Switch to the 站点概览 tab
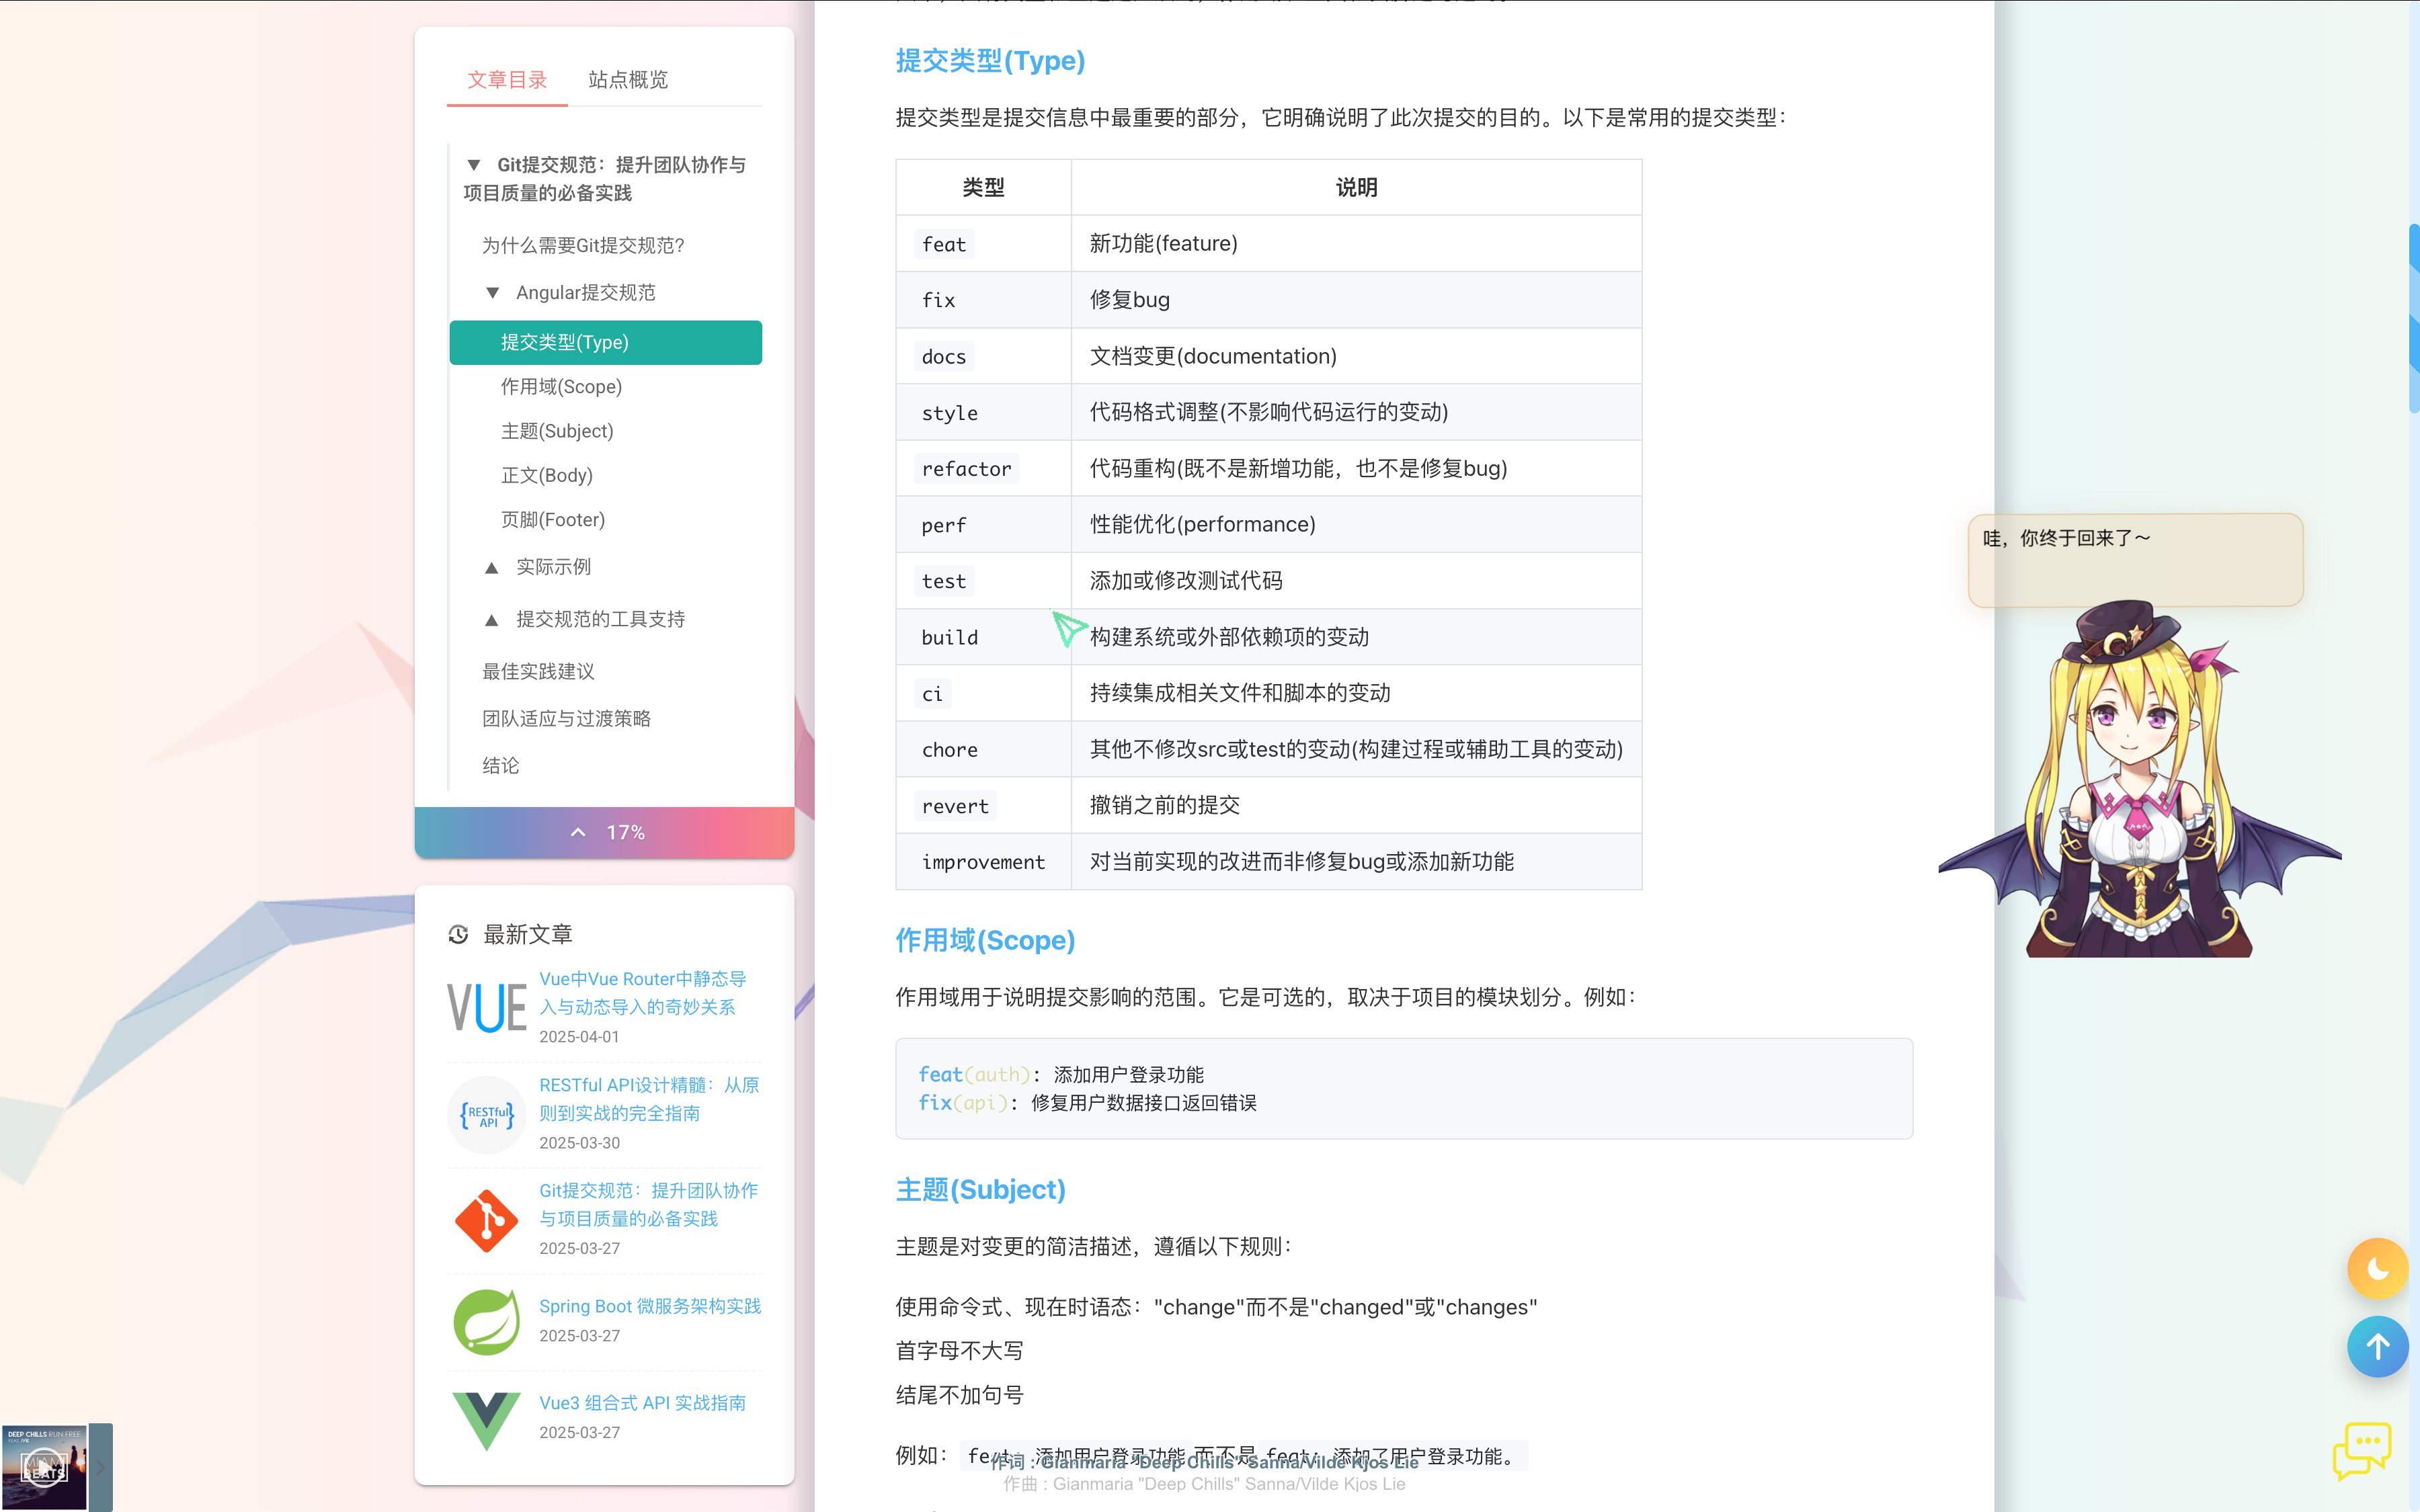The width and height of the screenshot is (2420, 1512). point(627,80)
